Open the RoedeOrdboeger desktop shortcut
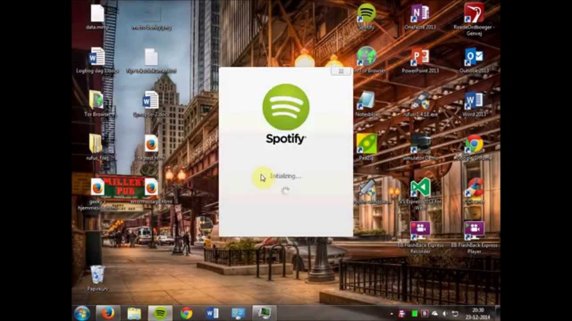Viewport: 572px width, 321px height. click(474, 20)
